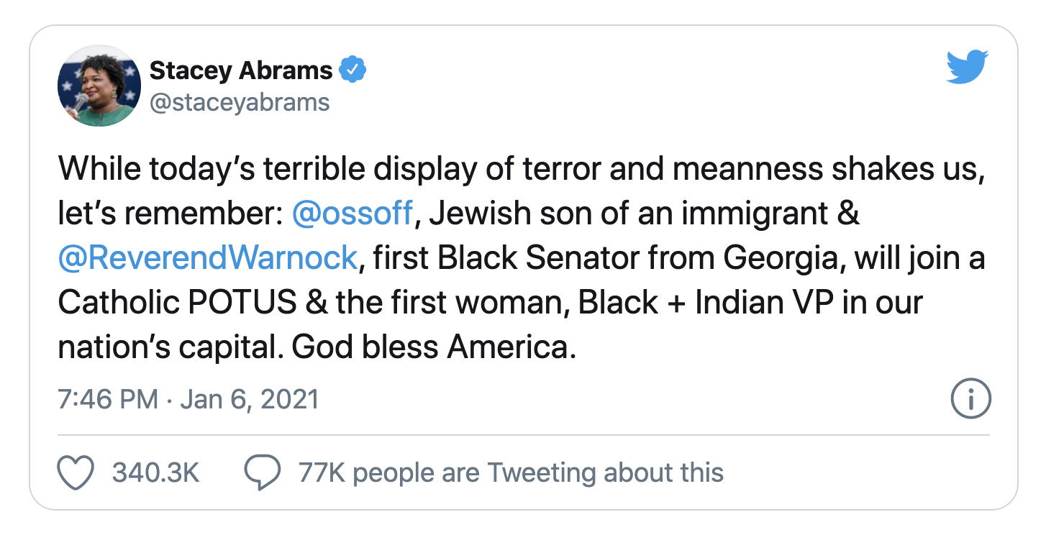Viewport: 1046px width, 535px height.
Task: Open the @staceyabrams handle link
Action: (x=239, y=103)
